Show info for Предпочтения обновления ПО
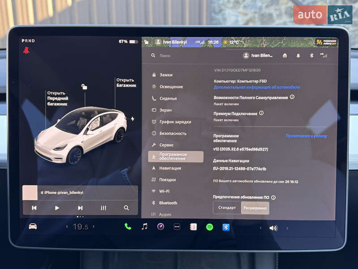Viewport: 358px width, 269px height. [273, 197]
